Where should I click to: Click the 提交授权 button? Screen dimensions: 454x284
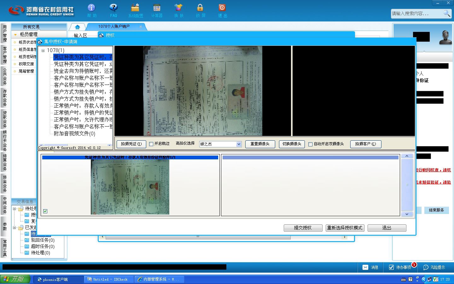coord(303,228)
